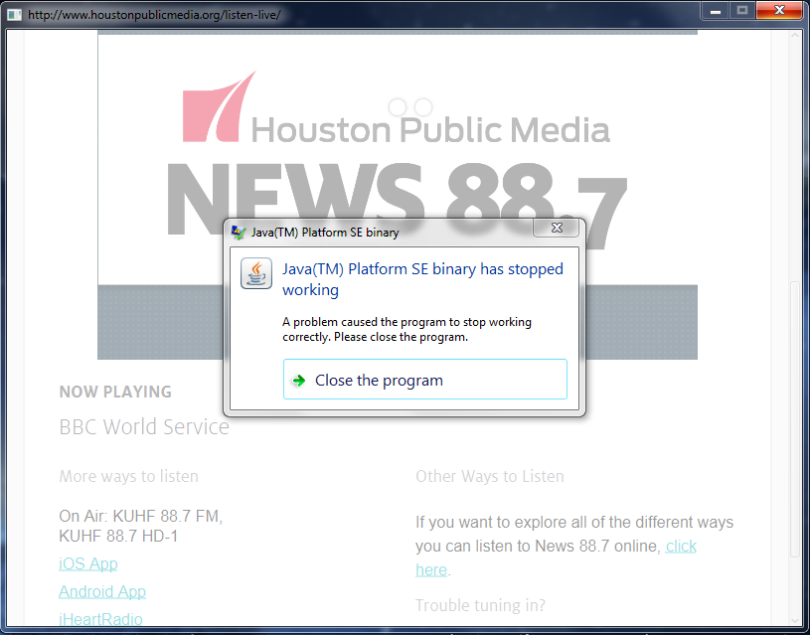Follow the iHeartRadio link

[x=100, y=619]
